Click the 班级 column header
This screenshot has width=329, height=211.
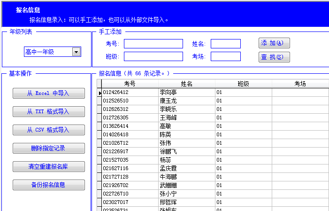[x=243, y=84]
